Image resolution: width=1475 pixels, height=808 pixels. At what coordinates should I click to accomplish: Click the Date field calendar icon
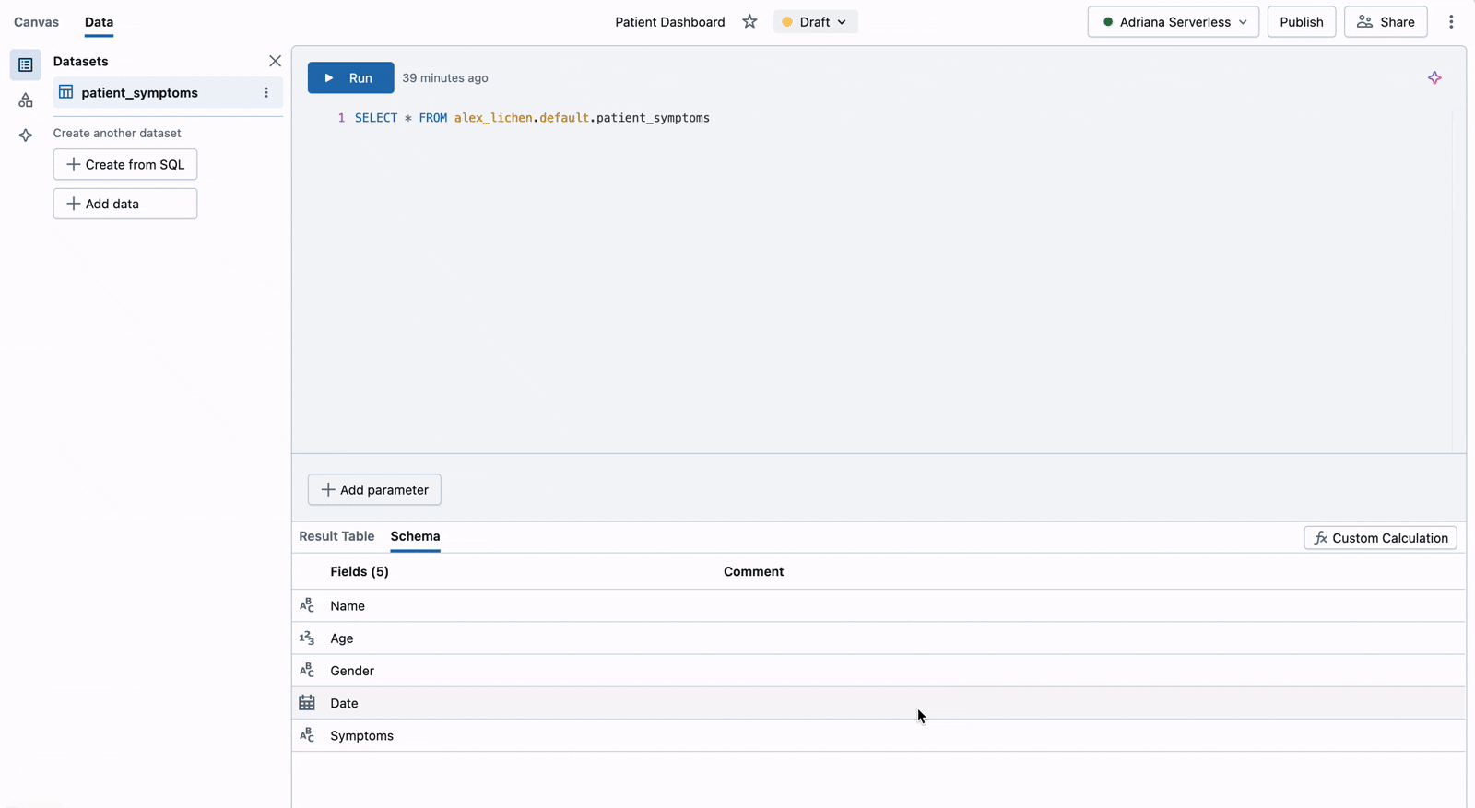tap(307, 703)
